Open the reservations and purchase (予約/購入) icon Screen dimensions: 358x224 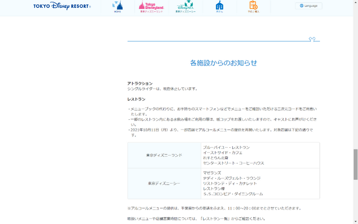pos(253,7)
